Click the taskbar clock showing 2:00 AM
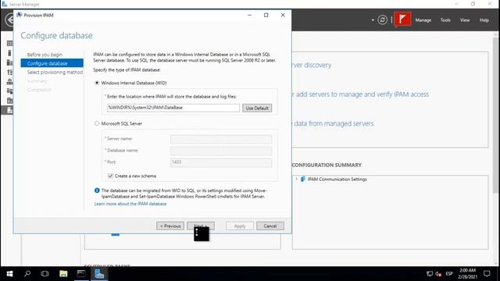 pyautogui.click(x=468, y=274)
